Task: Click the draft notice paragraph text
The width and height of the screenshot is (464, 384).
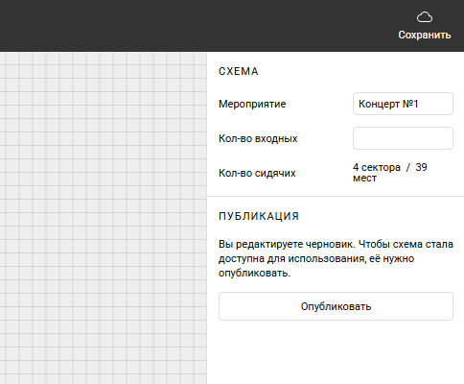Action: coord(336,258)
